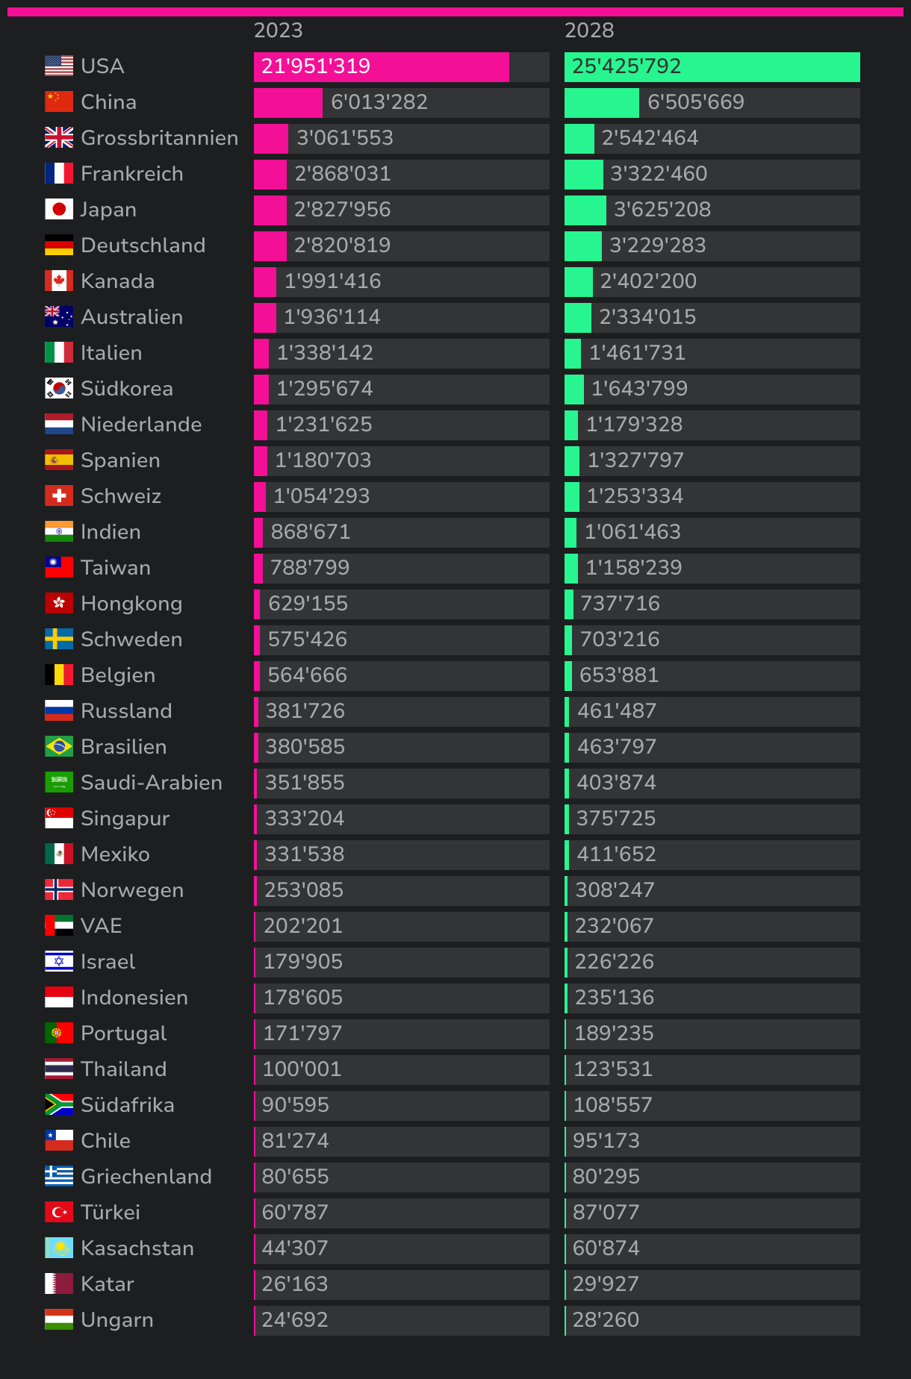Click the Katar flag icon
Image resolution: width=911 pixels, height=1379 pixels.
point(59,1284)
